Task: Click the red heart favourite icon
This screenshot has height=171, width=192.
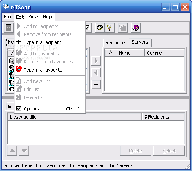Action: point(19,69)
